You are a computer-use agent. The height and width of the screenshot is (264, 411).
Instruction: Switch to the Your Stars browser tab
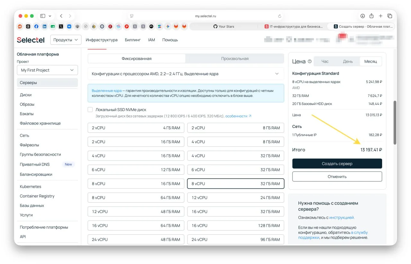(224, 26)
